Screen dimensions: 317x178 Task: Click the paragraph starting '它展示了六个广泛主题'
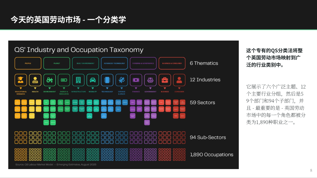point(276,104)
